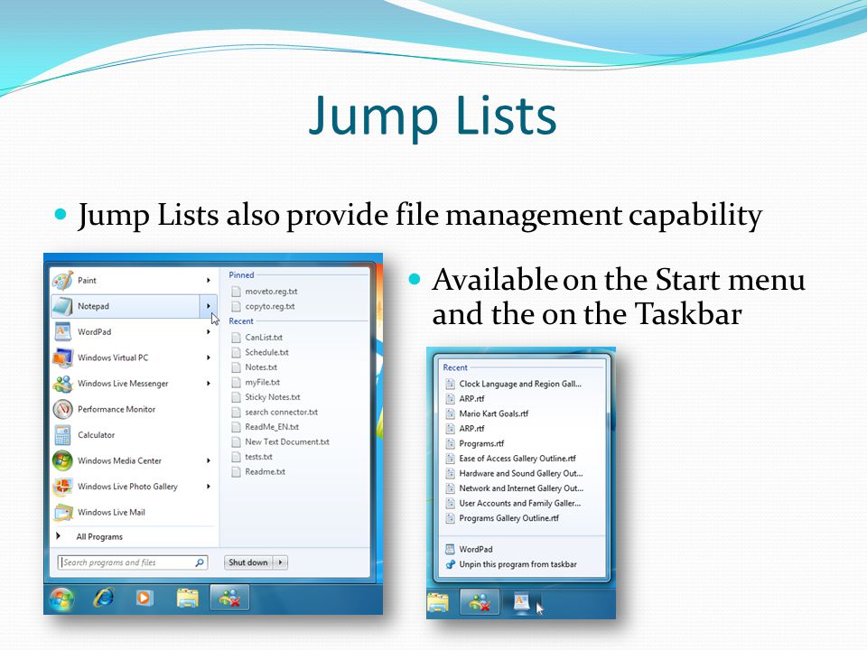The height and width of the screenshot is (650, 867).
Task: Click folder icon in WordPad jump list taskbar
Action: (438, 602)
